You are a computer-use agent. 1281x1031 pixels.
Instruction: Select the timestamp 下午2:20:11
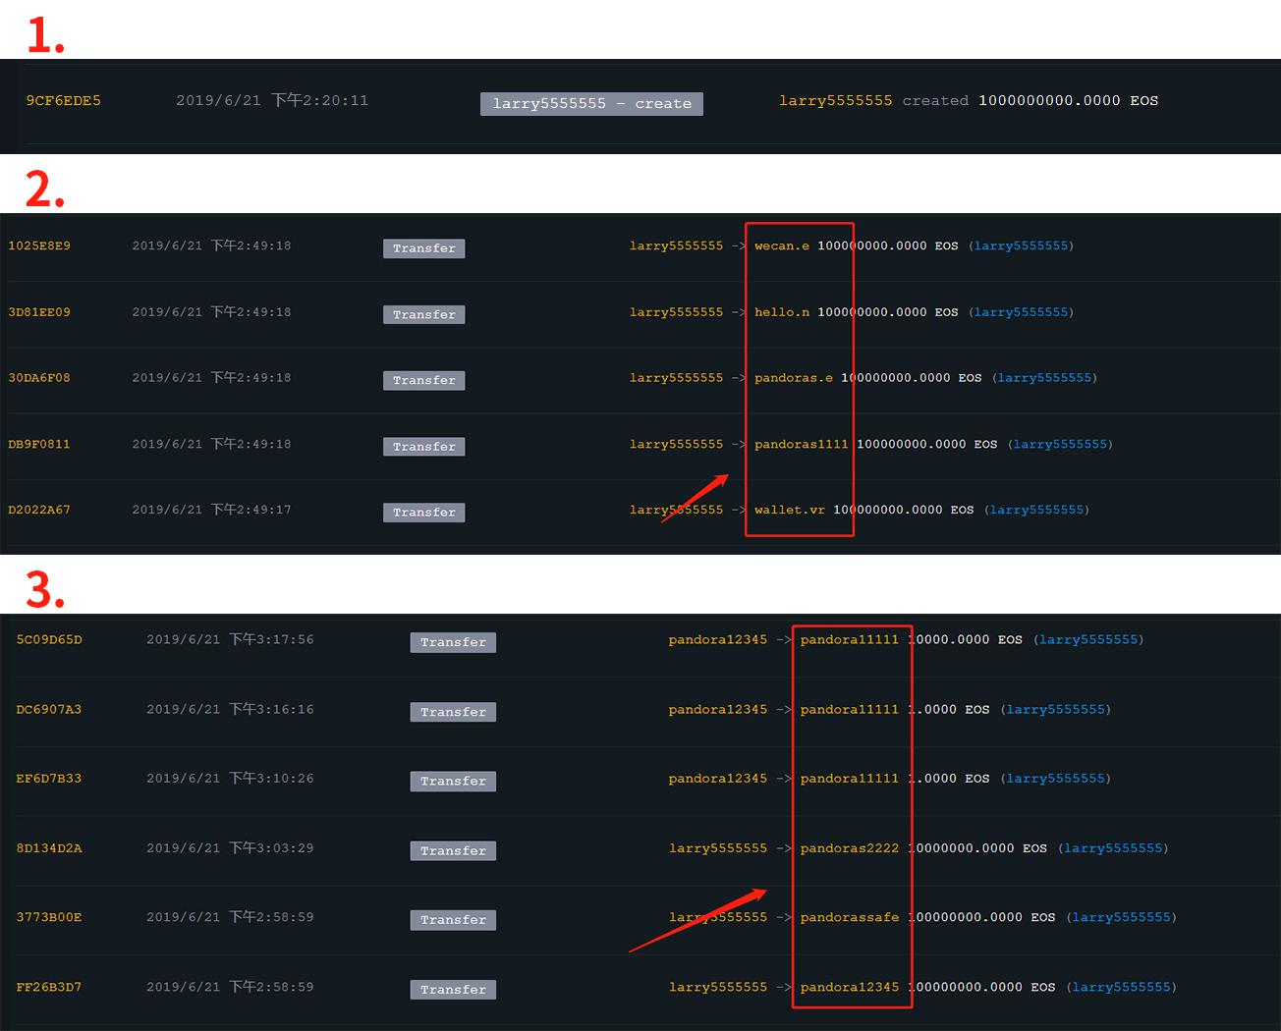coord(320,100)
